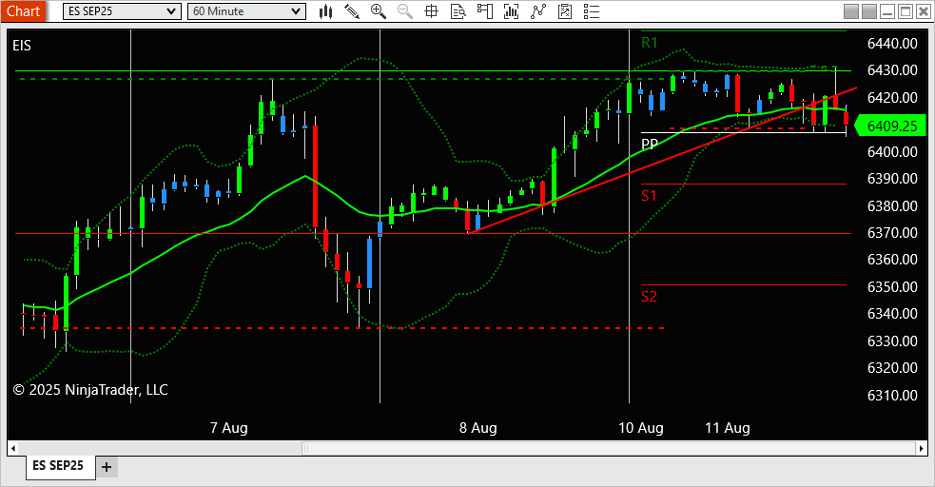This screenshot has width=935, height=487.
Task: Enable the crosshair cursor tool
Action: (x=431, y=11)
